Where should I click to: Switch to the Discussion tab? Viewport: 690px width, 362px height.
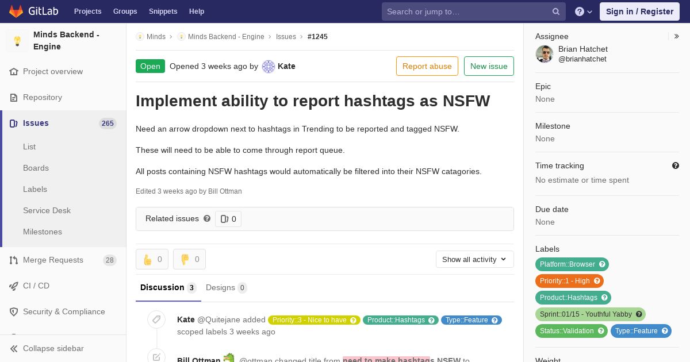pyautogui.click(x=168, y=288)
